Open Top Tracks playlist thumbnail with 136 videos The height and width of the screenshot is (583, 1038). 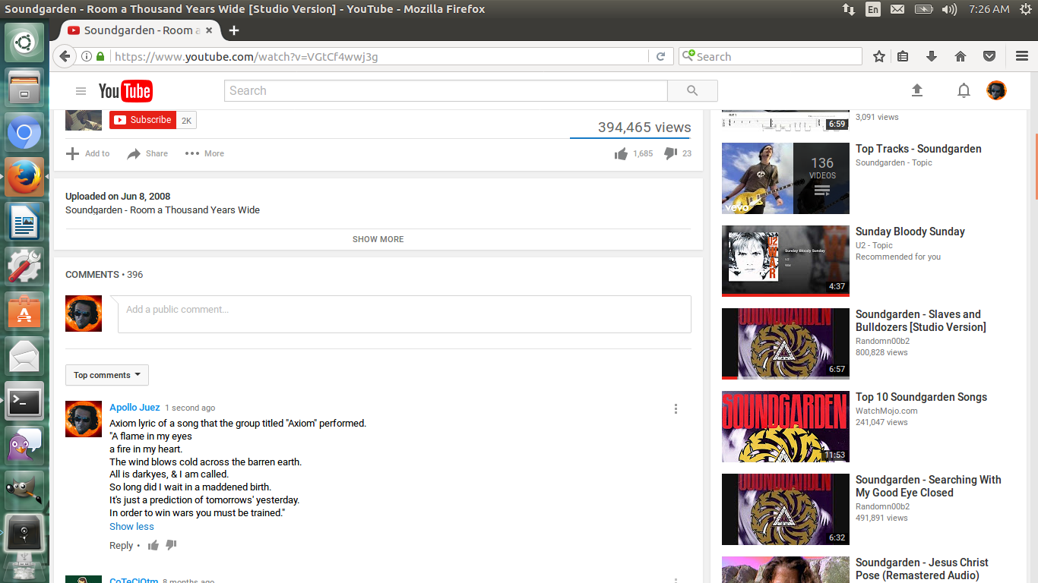pos(786,178)
